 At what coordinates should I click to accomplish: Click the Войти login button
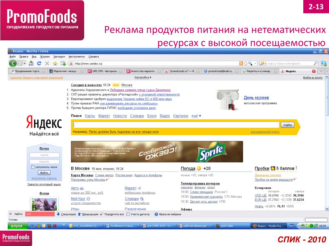pyautogui.click(x=44, y=173)
